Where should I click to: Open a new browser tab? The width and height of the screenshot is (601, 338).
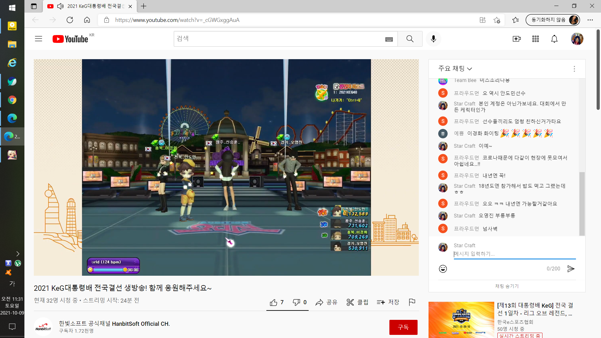coord(143,6)
